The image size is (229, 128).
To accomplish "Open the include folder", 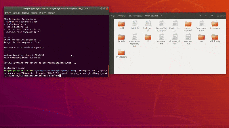I will [x=121, y=38].
